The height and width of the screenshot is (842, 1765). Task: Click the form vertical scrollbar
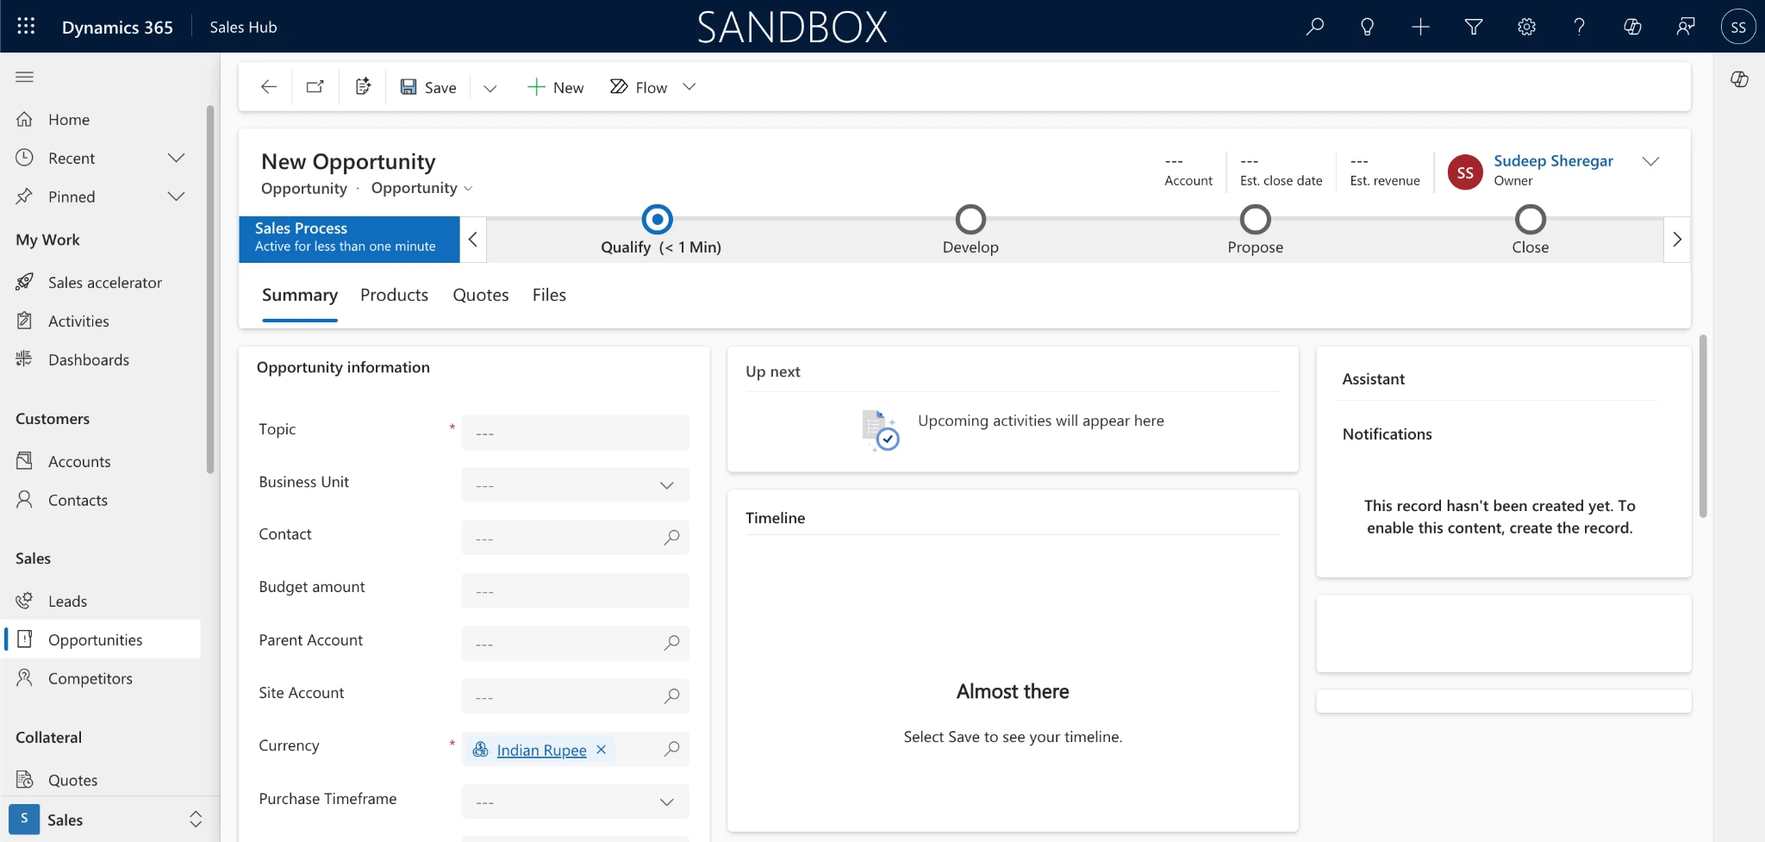click(1703, 427)
